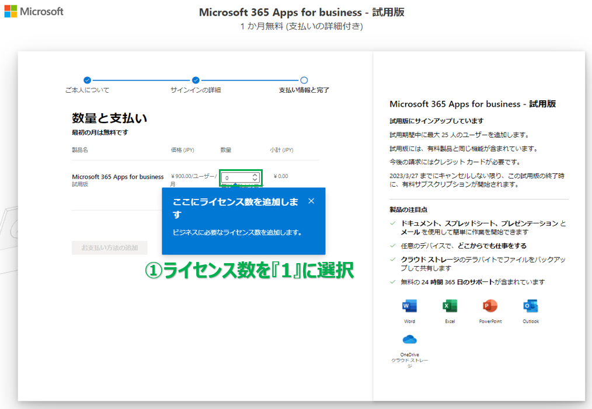
Task: Click the Word app icon
Action: (409, 306)
